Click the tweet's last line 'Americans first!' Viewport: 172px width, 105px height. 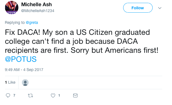click(x=132, y=50)
